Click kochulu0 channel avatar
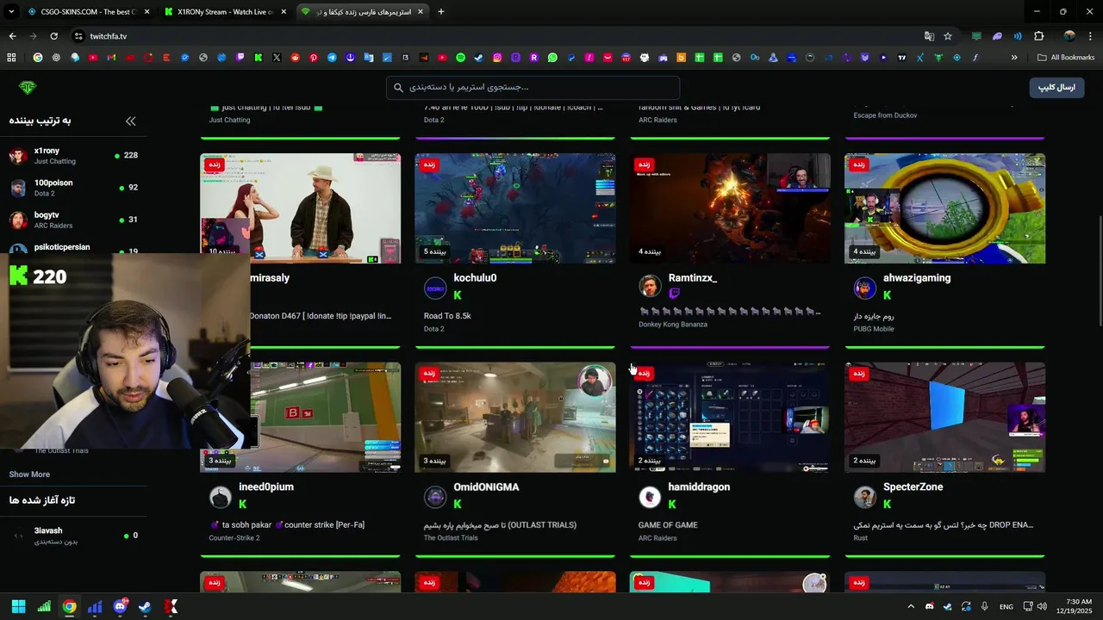This screenshot has width=1103, height=620. pyautogui.click(x=435, y=288)
